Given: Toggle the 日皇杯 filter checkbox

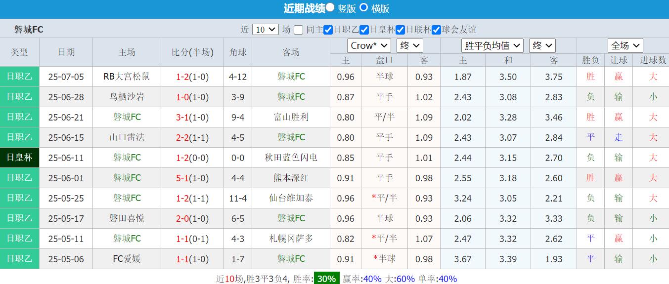Looking at the screenshot, I should click(364, 30).
